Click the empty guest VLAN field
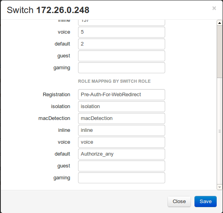Image resolution: width=223 pixels, height=213 pixels. click(x=122, y=56)
